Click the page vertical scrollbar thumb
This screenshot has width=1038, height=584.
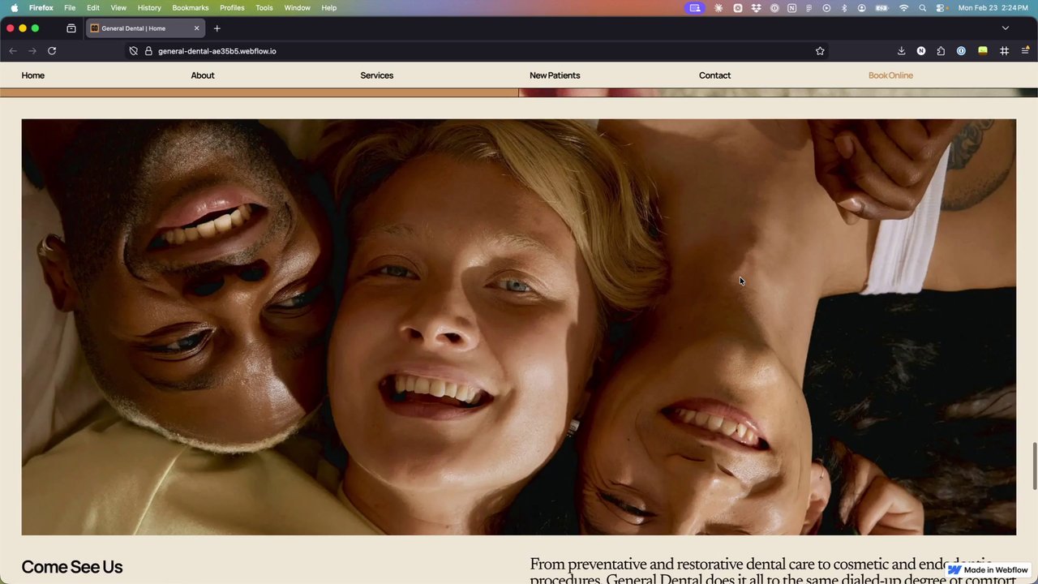(x=1035, y=466)
